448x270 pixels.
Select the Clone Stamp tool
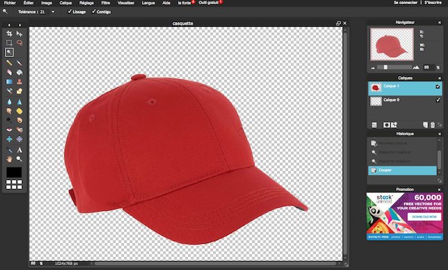coord(19,82)
